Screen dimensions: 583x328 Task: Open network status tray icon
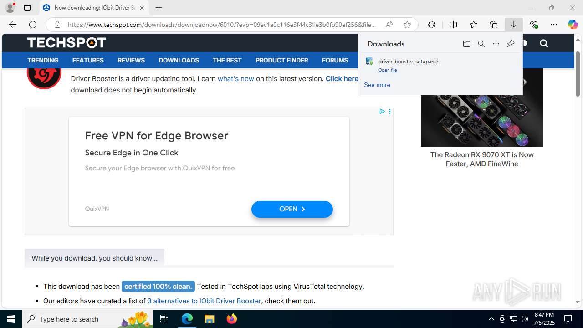click(x=513, y=319)
